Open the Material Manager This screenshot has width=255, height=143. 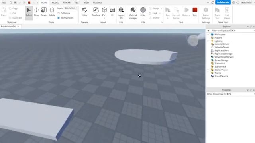(133, 13)
